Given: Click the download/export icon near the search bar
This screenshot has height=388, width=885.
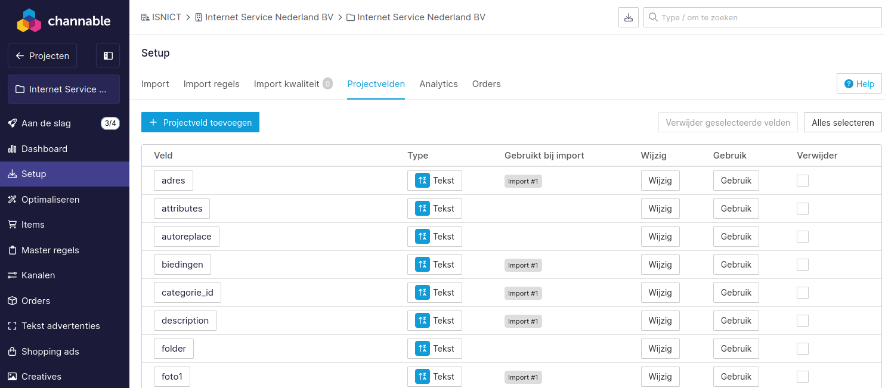Looking at the screenshot, I should [x=628, y=17].
